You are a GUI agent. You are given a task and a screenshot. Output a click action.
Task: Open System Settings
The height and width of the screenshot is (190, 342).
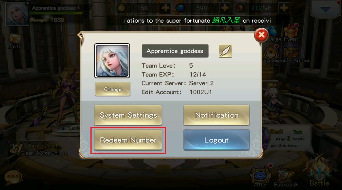click(x=128, y=115)
